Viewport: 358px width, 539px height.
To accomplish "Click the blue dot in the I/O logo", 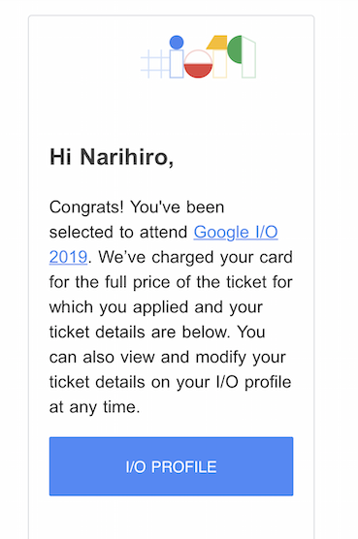I will 177,43.
